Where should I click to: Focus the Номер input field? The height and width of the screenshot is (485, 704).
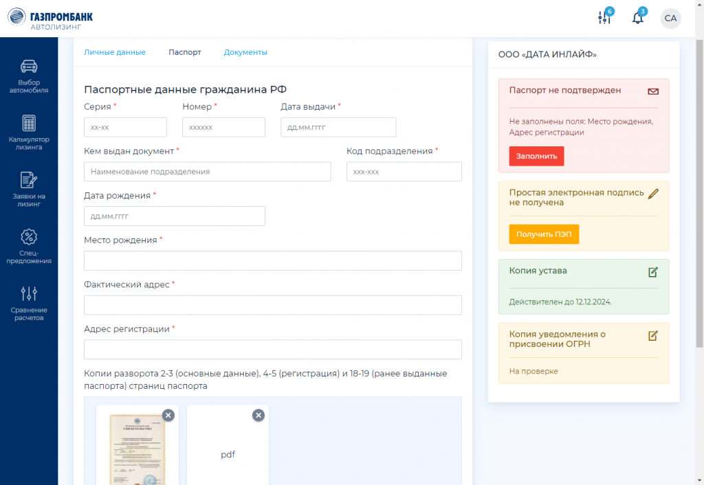[x=223, y=127]
